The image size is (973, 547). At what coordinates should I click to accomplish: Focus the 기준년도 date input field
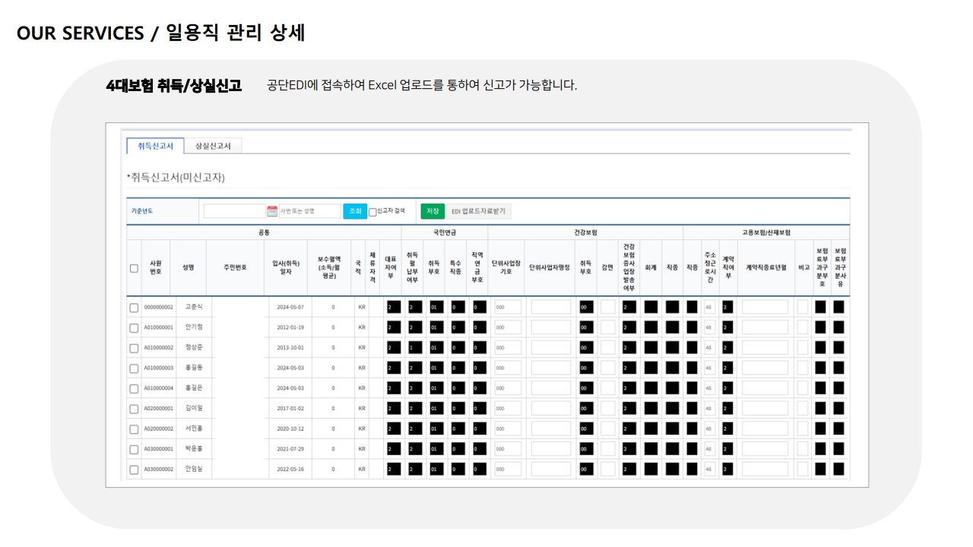235,211
